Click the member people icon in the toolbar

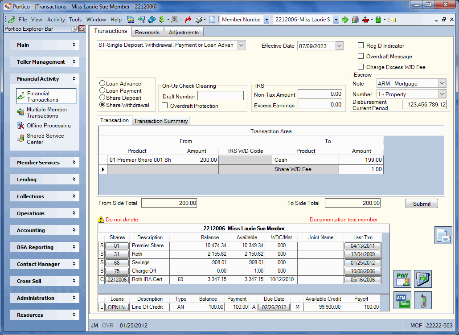(x=355, y=20)
